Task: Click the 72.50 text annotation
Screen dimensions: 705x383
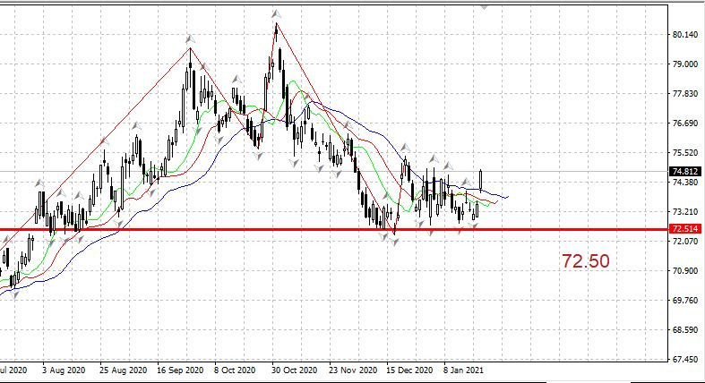Action: pos(586,261)
